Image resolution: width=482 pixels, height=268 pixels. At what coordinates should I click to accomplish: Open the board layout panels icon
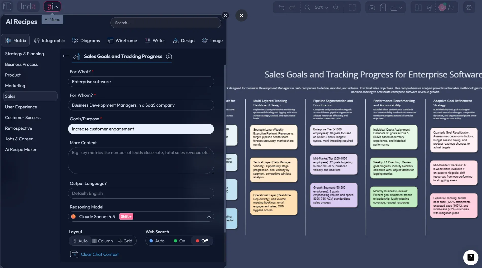click(418, 7)
